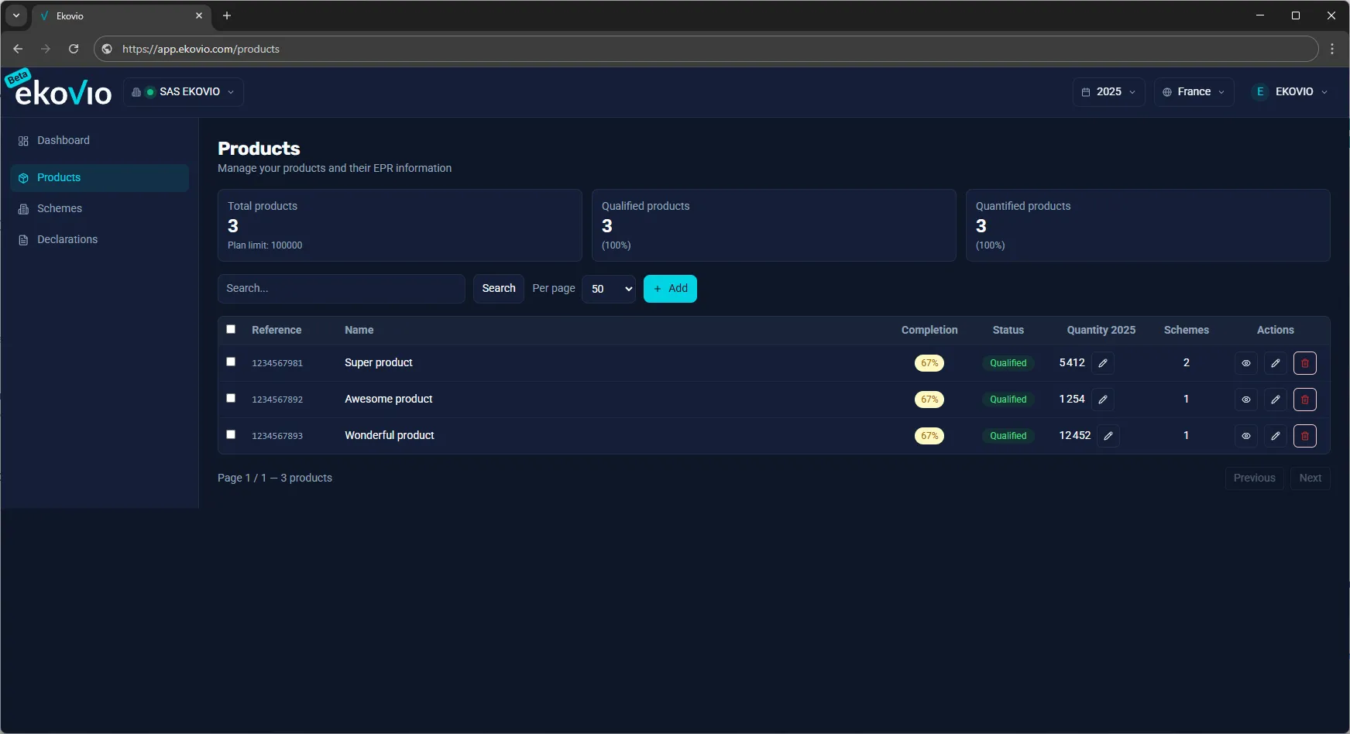1350x734 pixels.
Task: Open Schemes in sidebar
Action: pos(99,208)
